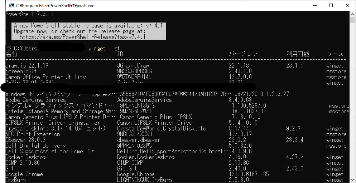356x183 pixels.
Task: Click the PowerShell window title bar icon
Action: (11, 5)
